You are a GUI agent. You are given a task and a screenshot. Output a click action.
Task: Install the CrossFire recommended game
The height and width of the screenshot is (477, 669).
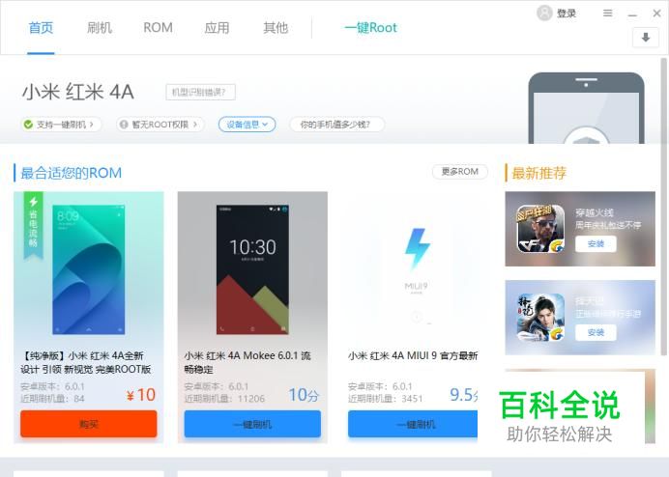[596, 244]
